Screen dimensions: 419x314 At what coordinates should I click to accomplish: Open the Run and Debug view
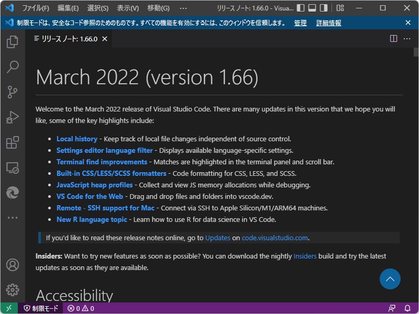[12, 117]
